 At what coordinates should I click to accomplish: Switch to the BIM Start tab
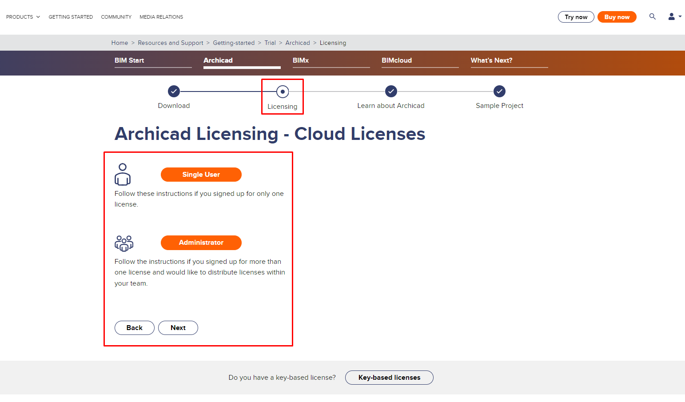point(153,61)
